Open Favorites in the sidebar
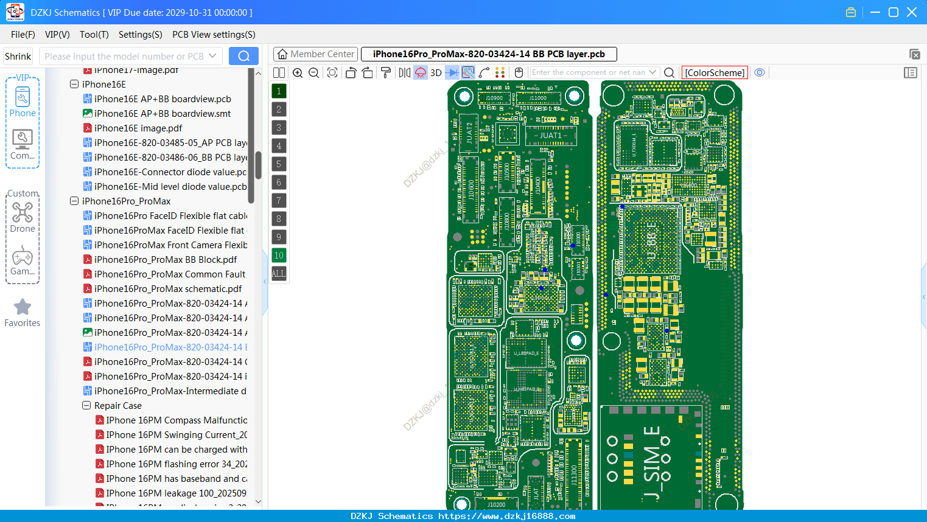This screenshot has width=927, height=522. point(23,313)
